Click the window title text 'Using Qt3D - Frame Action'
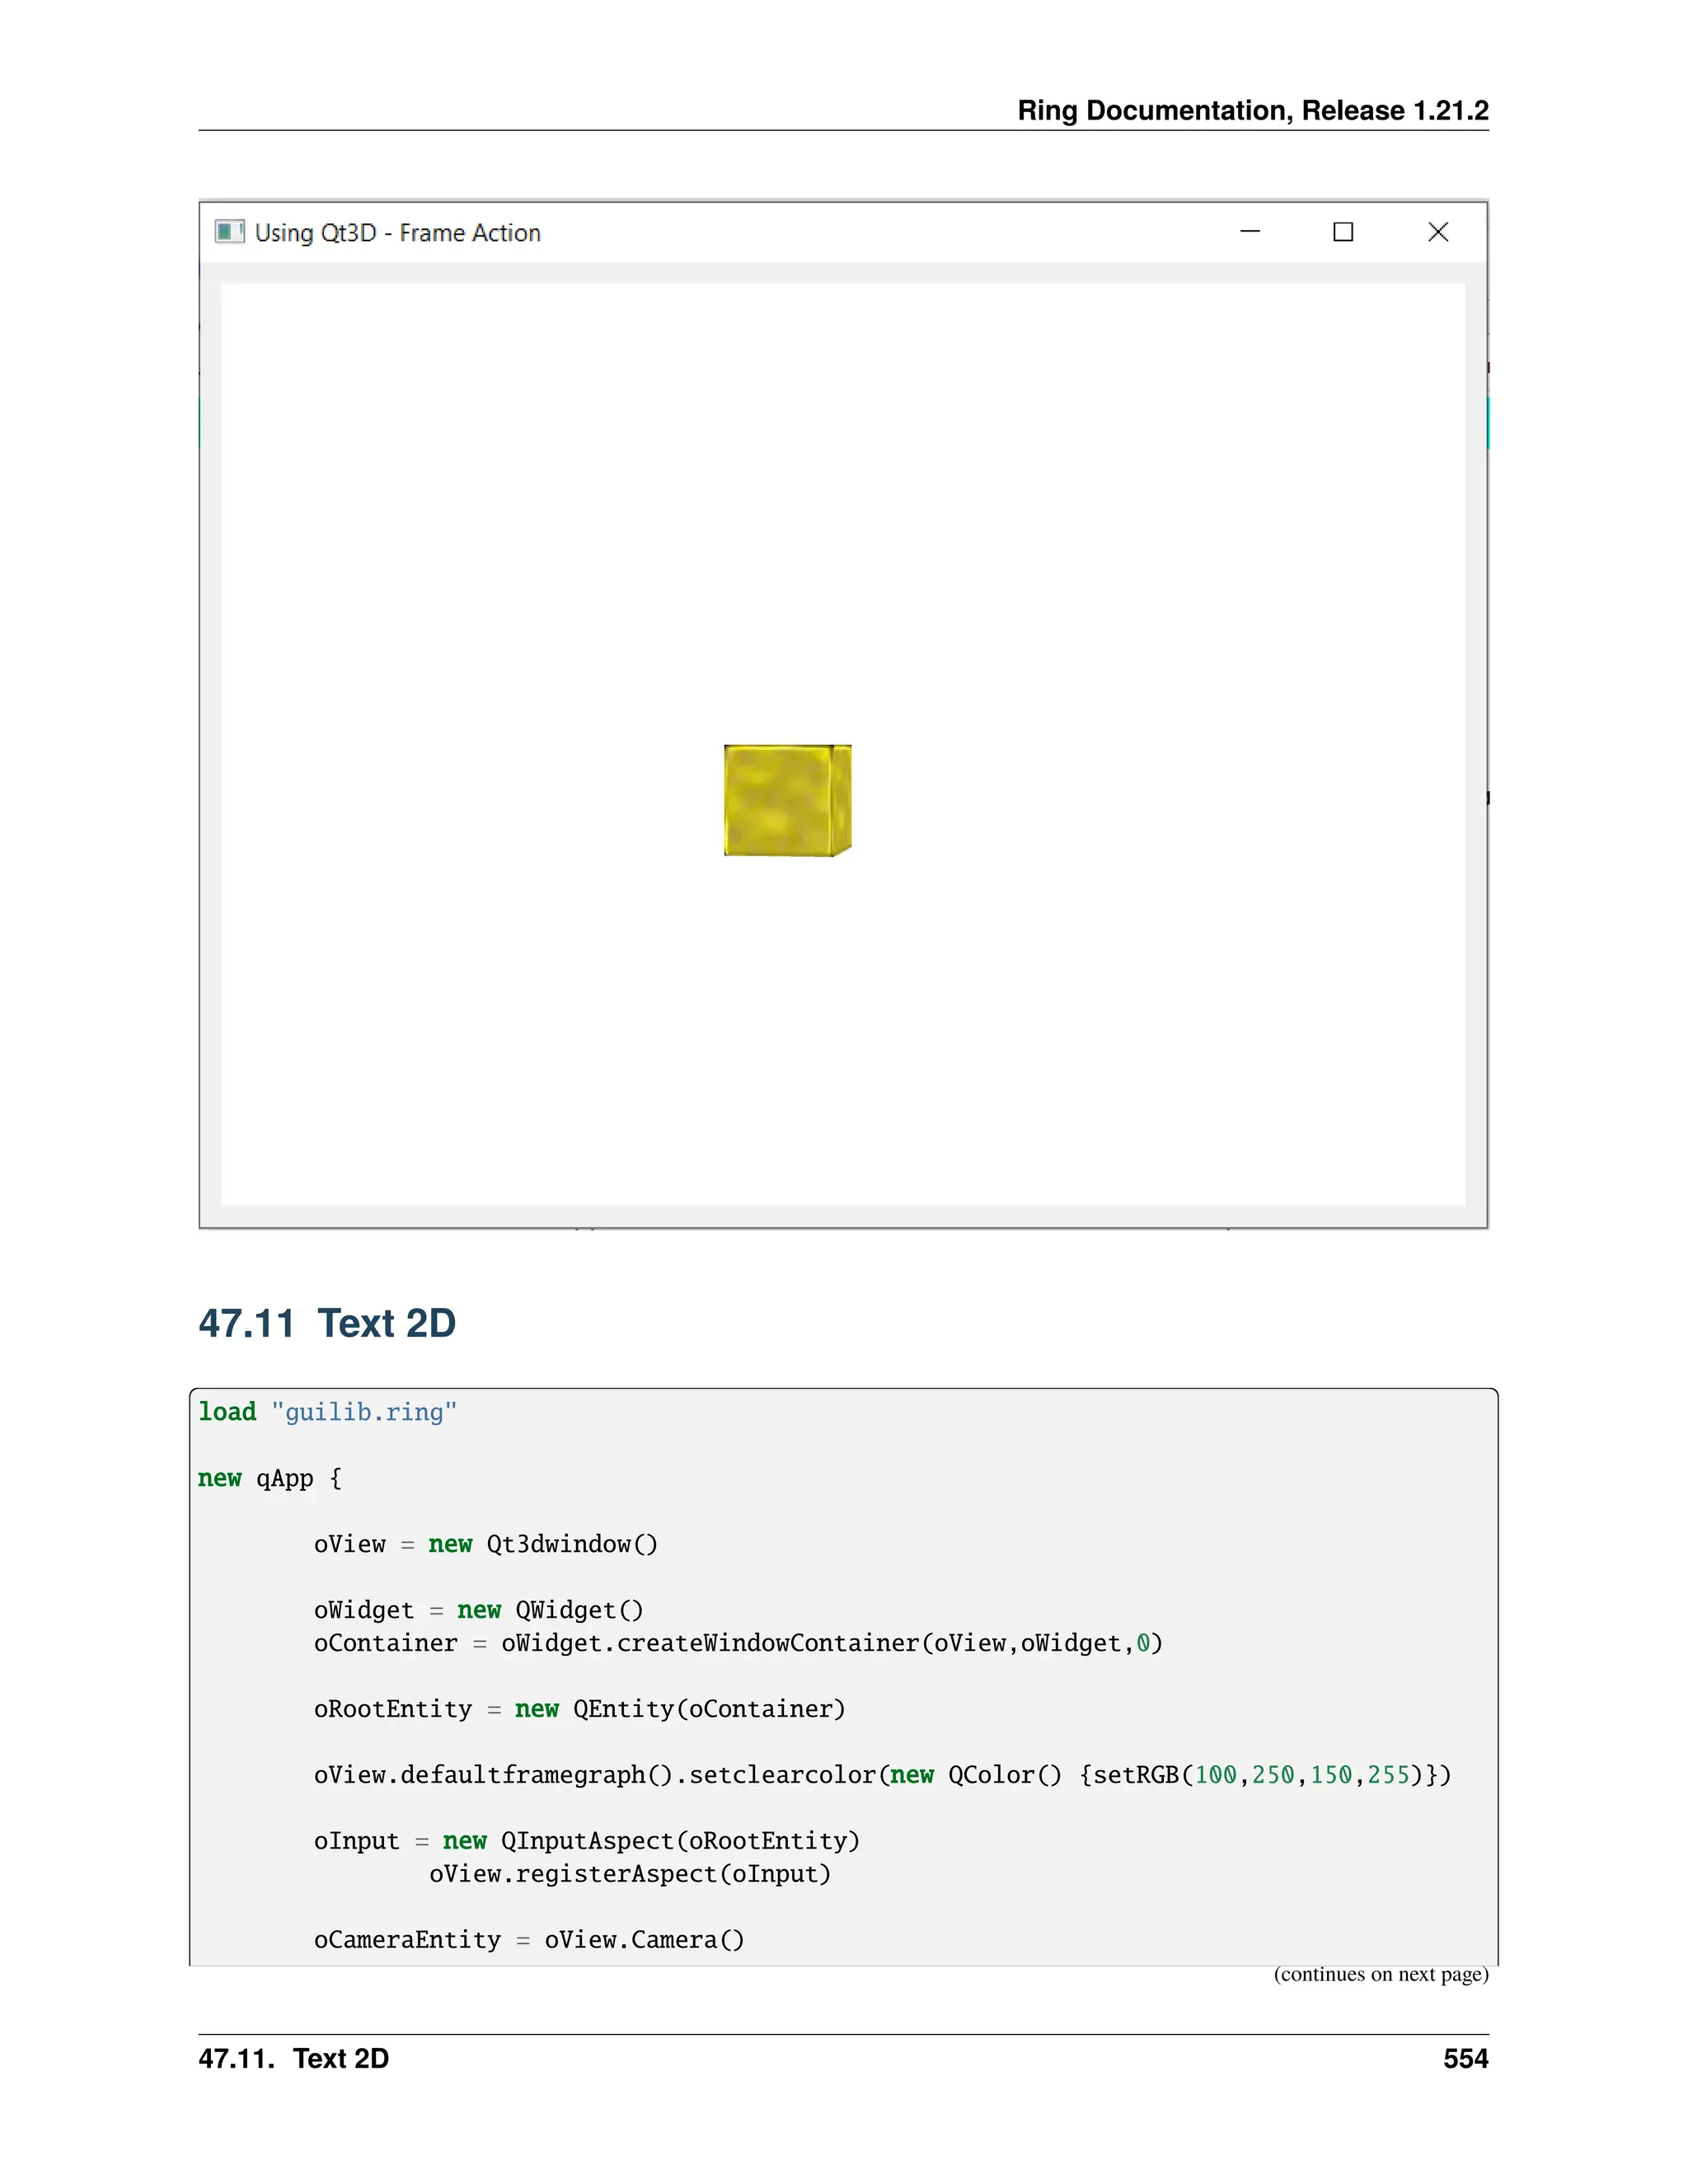 coord(397,233)
